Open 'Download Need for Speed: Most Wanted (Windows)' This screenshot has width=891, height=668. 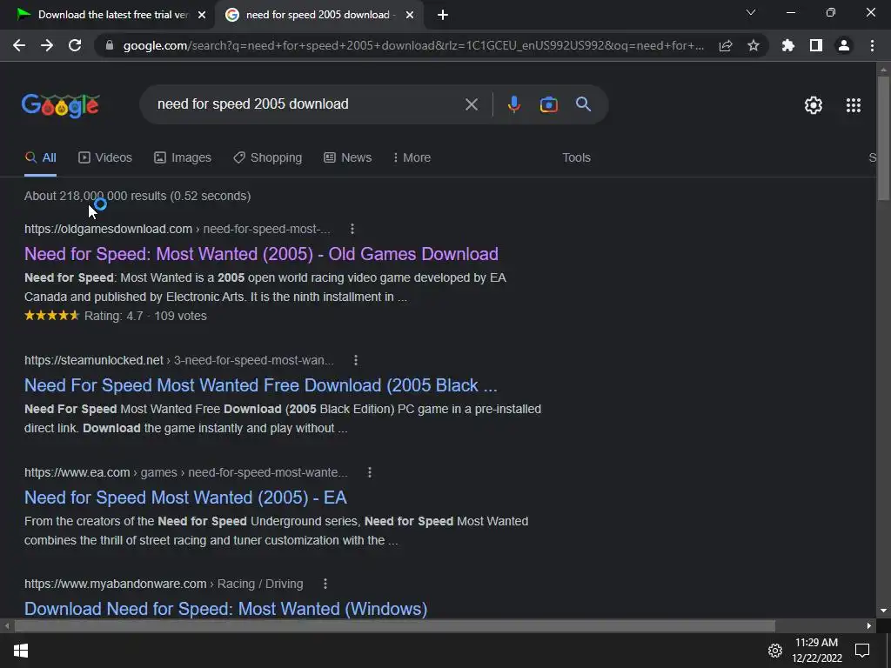225,609
